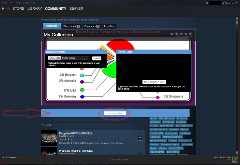
Task: Select the BoostHungry tag
Action: click(167, 126)
